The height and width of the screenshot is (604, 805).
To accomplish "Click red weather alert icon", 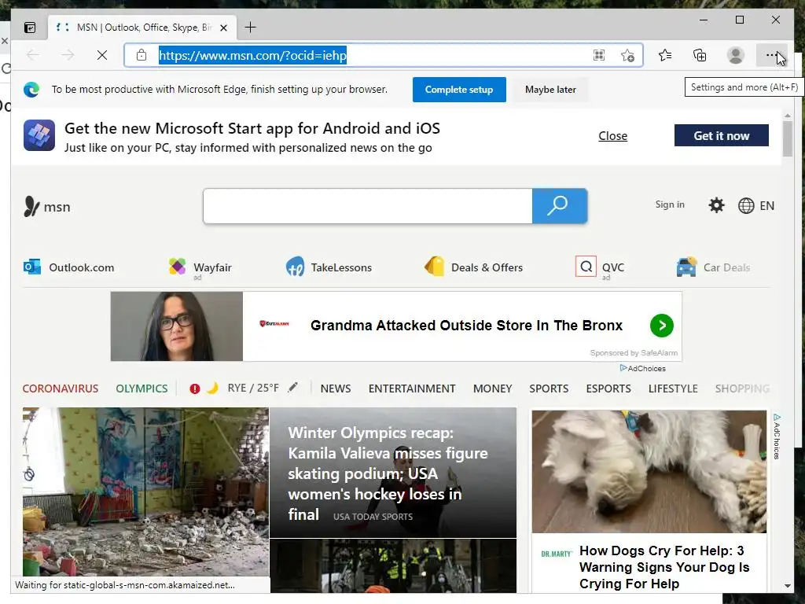I will (195, 389).
